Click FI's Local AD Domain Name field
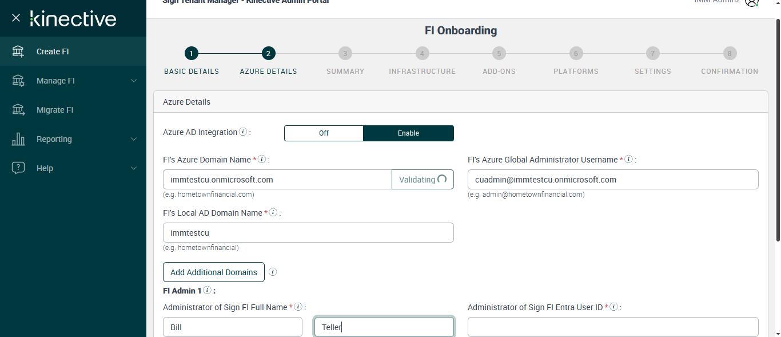781x337 pixels. 308,233
